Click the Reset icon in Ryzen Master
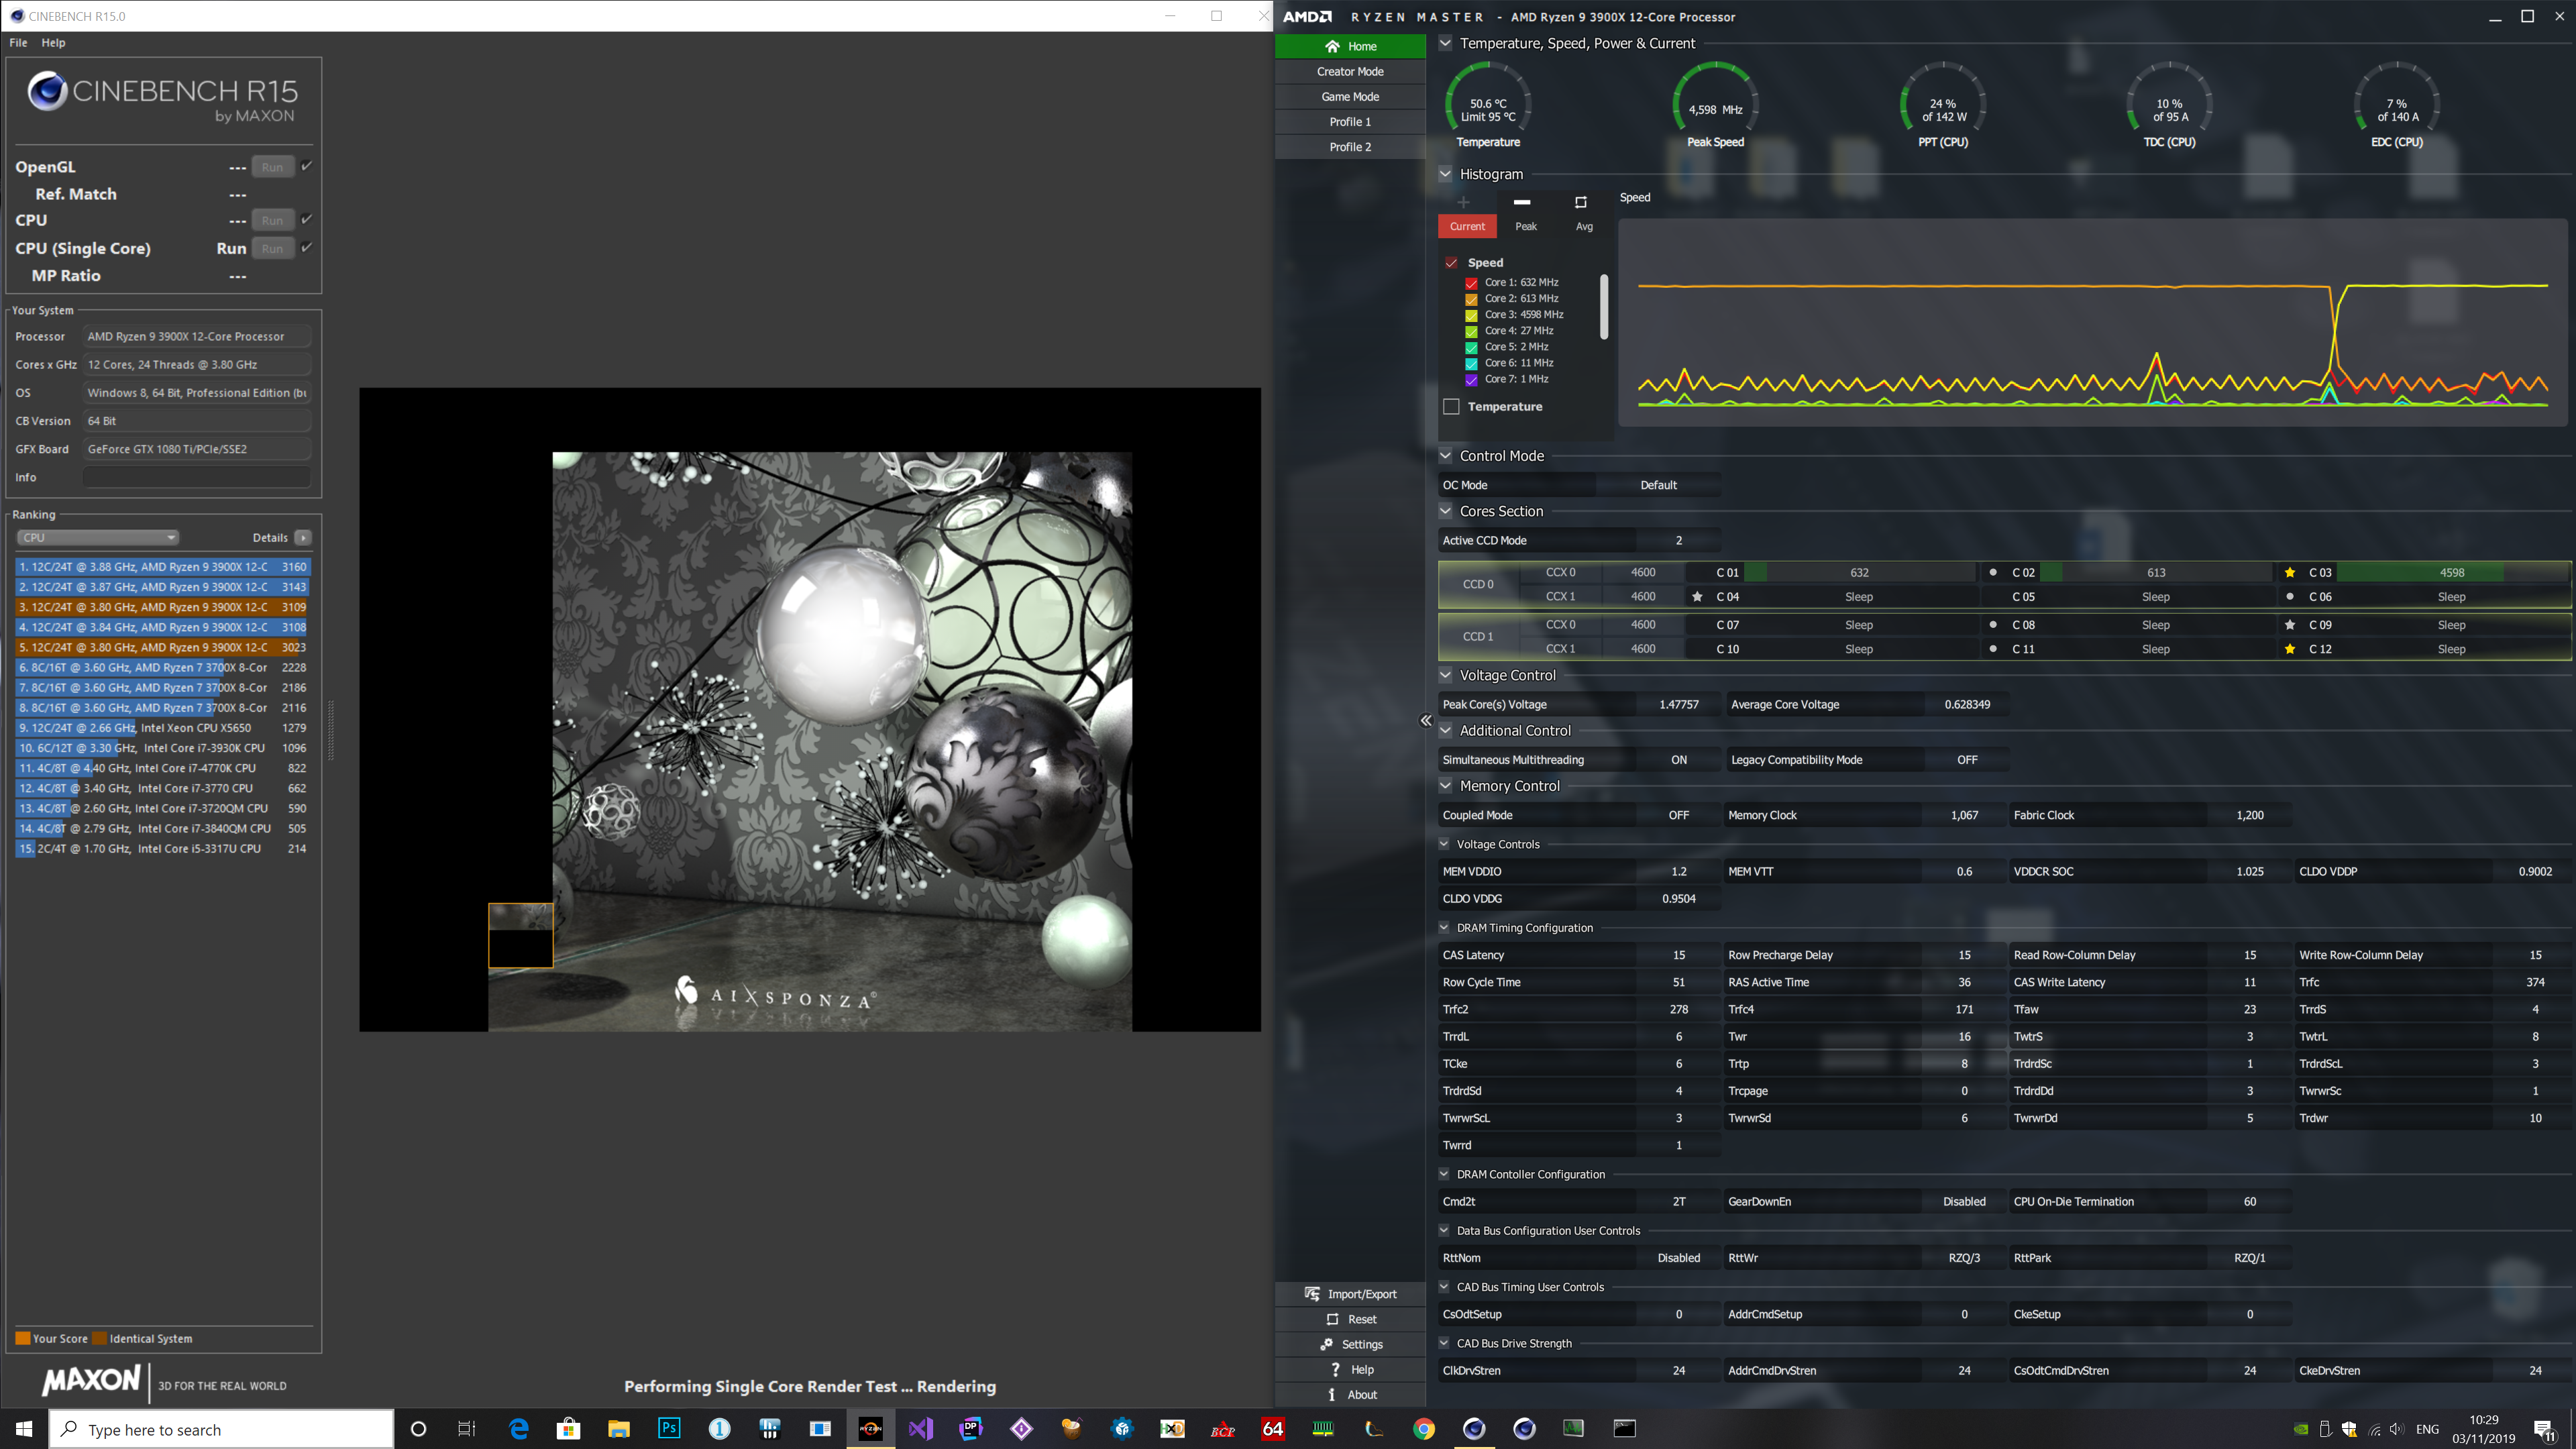 click(1332, 1319)
